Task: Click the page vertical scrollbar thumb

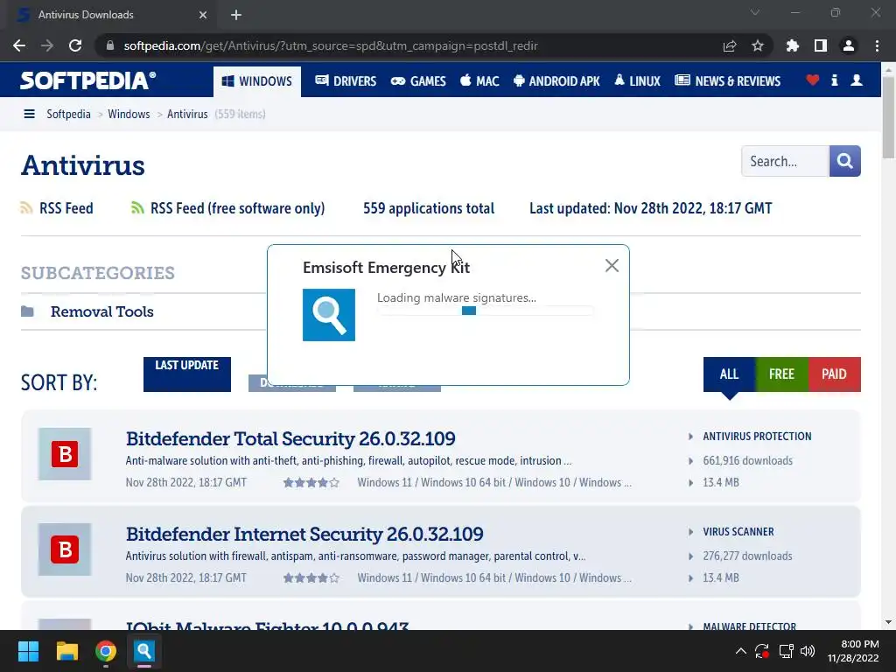Action: point(888,117)
